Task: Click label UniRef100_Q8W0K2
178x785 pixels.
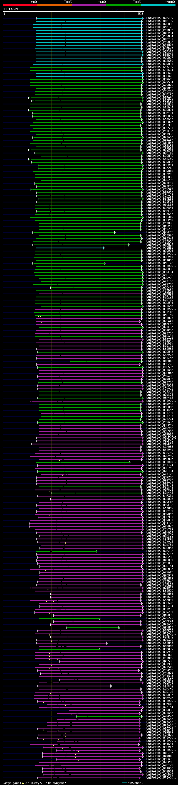Action: point(160,404)
